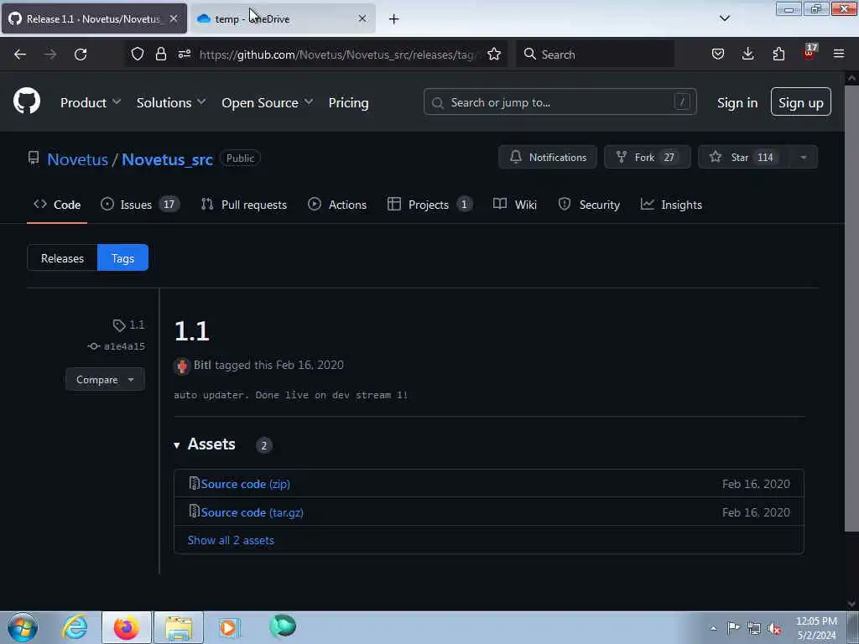
Task: Show site security info via the padlock icon
Action: (x=160, y=54)
